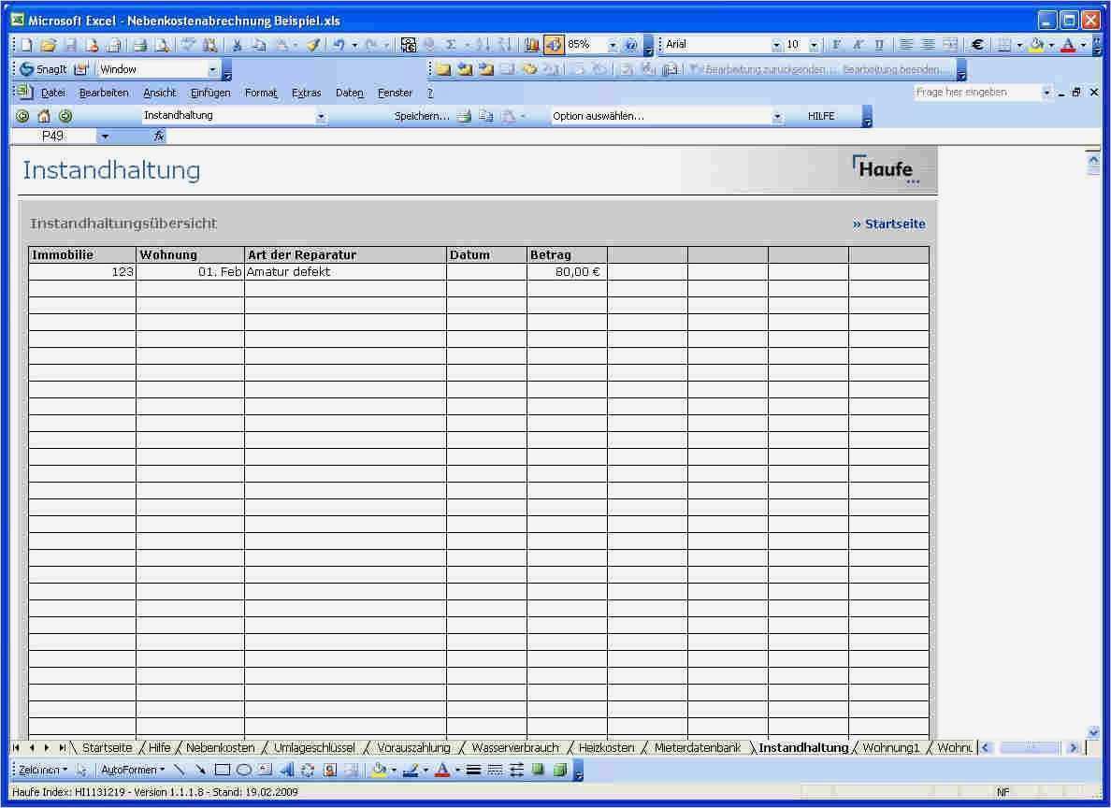Viewport: 1111px width, 808px height.
Task: Open the Arial font name dropdown
Action: (776, 46)
